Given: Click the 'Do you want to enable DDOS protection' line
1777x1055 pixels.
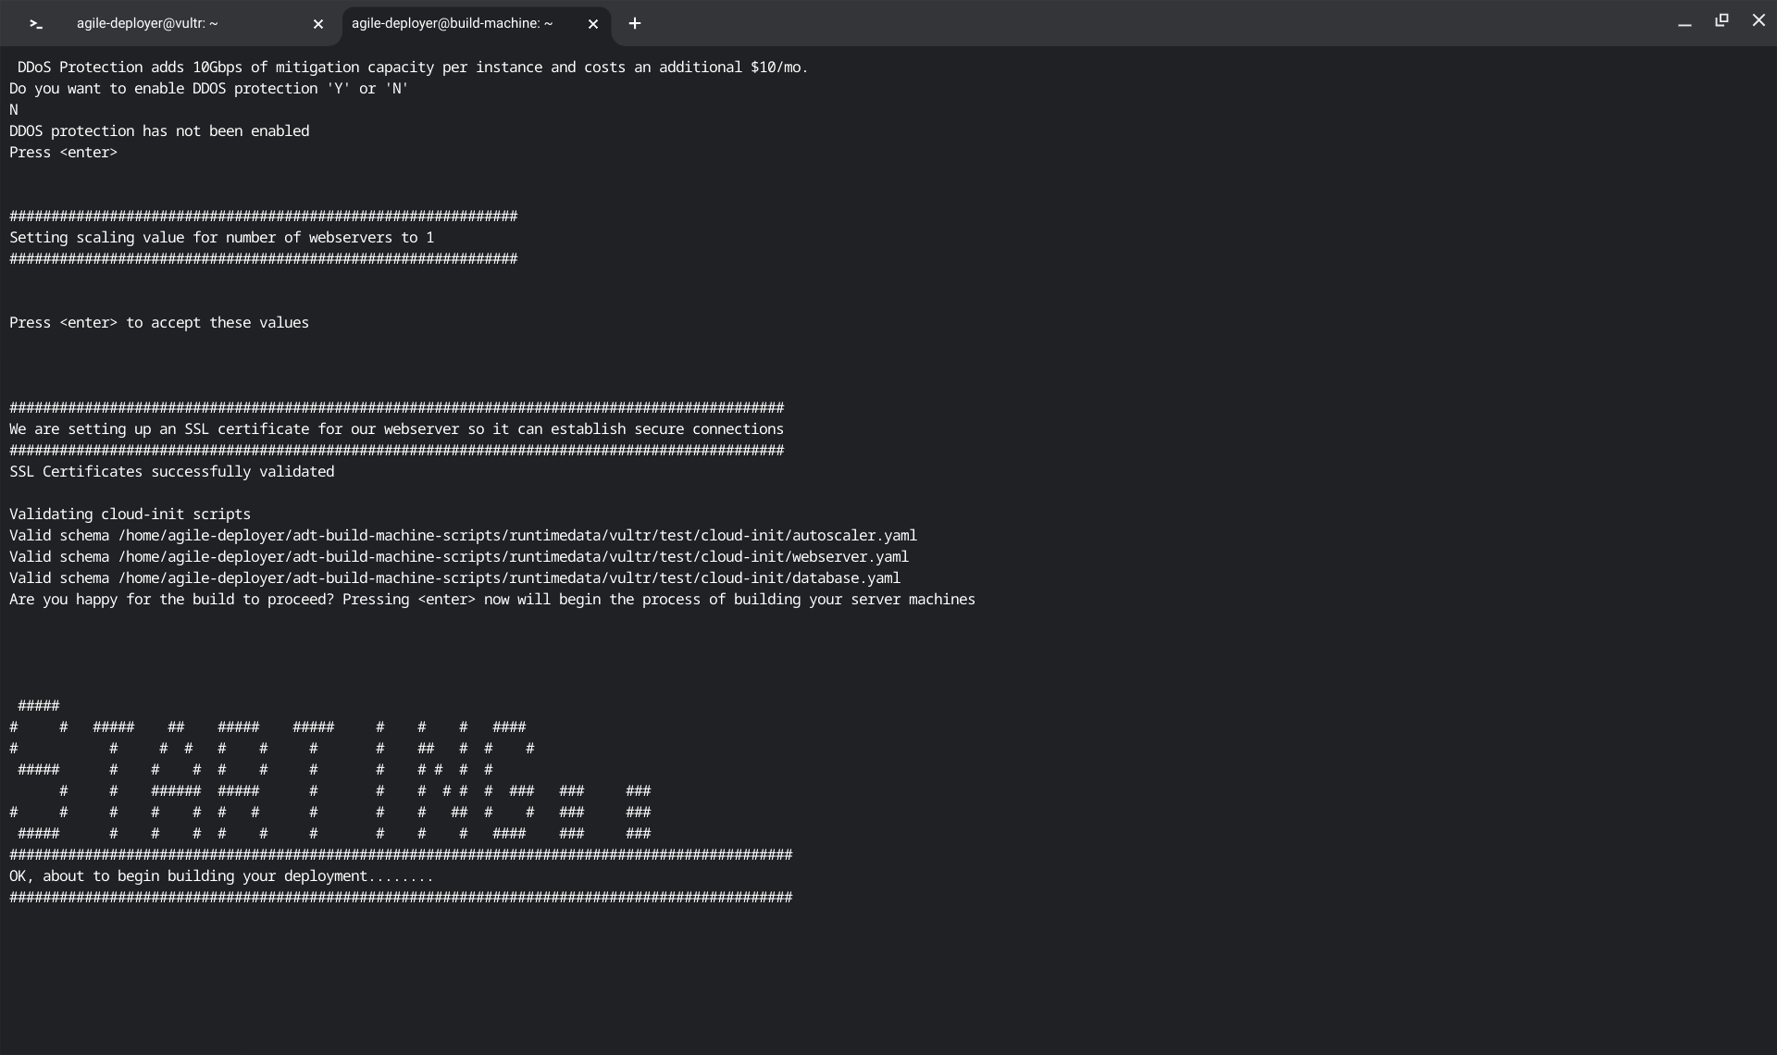Looking at the screenshot, I should pos(208,89).
